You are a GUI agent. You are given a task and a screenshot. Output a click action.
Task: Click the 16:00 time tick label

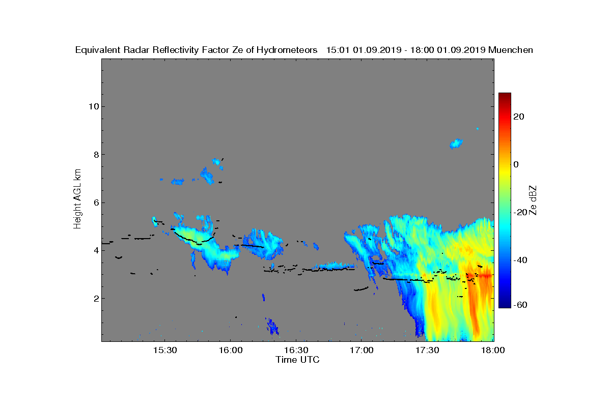[x=231, y=350]
